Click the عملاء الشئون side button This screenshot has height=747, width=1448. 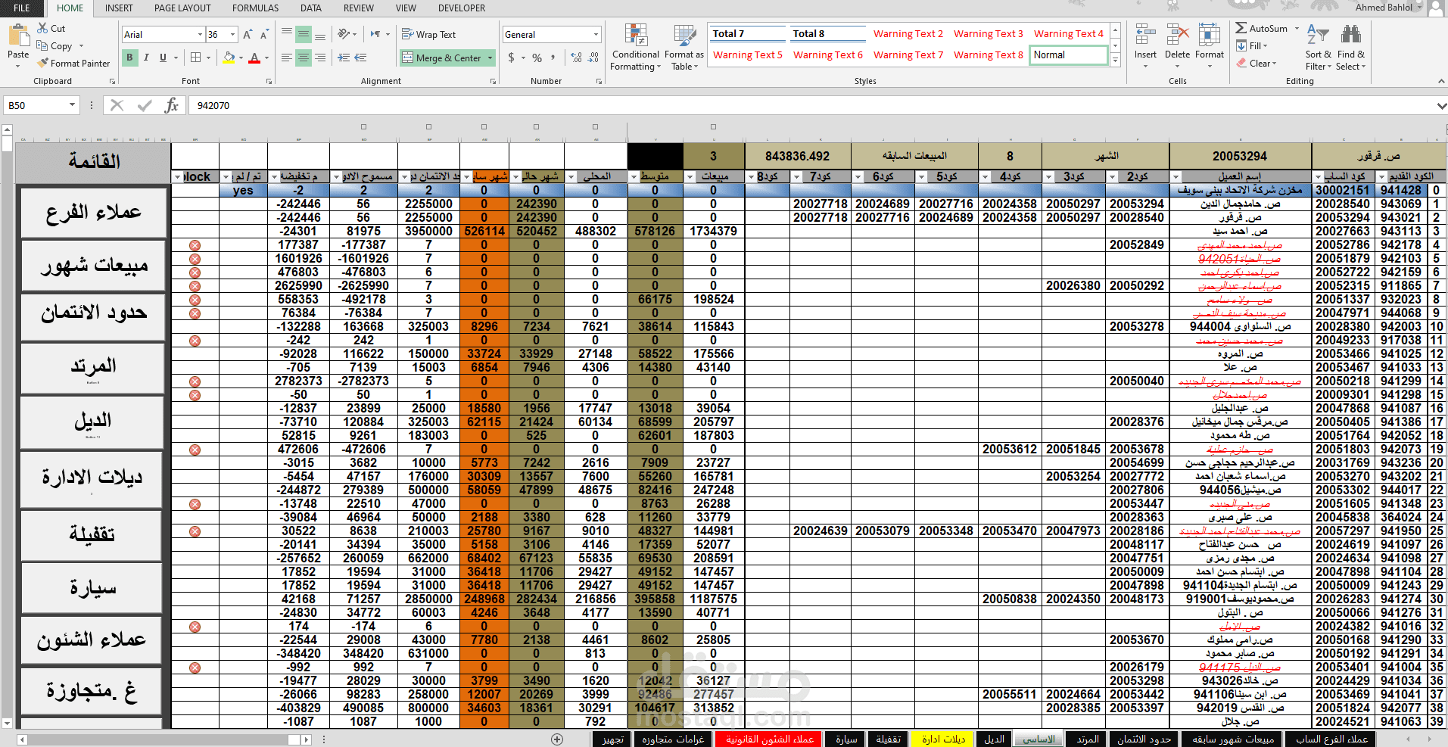click(92, 640)
